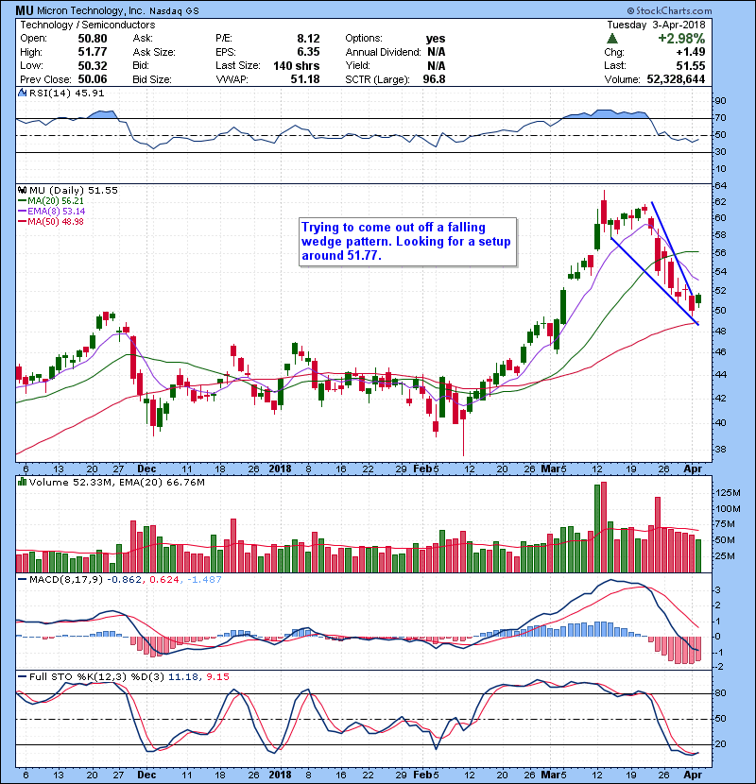This screenshot has width=756, height=784.
Task: Click the Mar label on price chart date axis
Action: click(551, 469)
